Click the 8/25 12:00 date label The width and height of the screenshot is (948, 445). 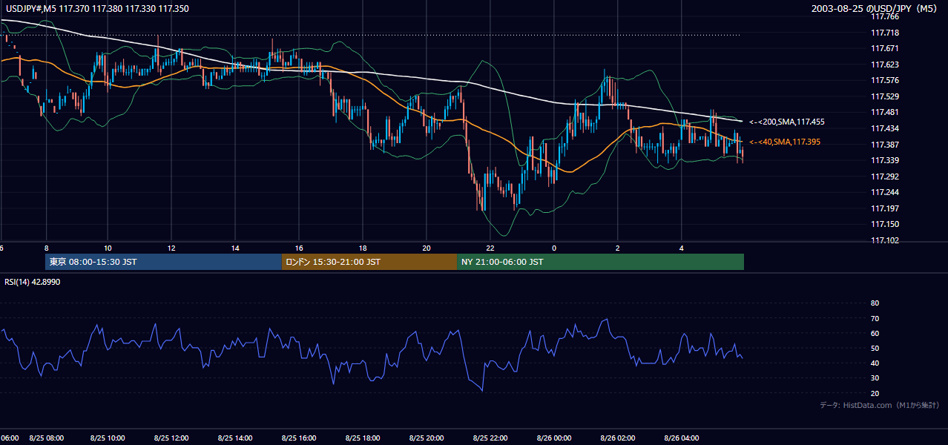pos(173,438)
